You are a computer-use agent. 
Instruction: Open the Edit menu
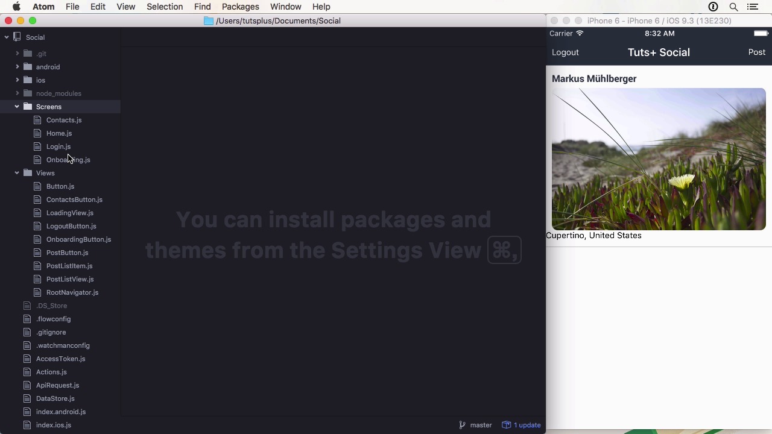click(x=98, y=7)
